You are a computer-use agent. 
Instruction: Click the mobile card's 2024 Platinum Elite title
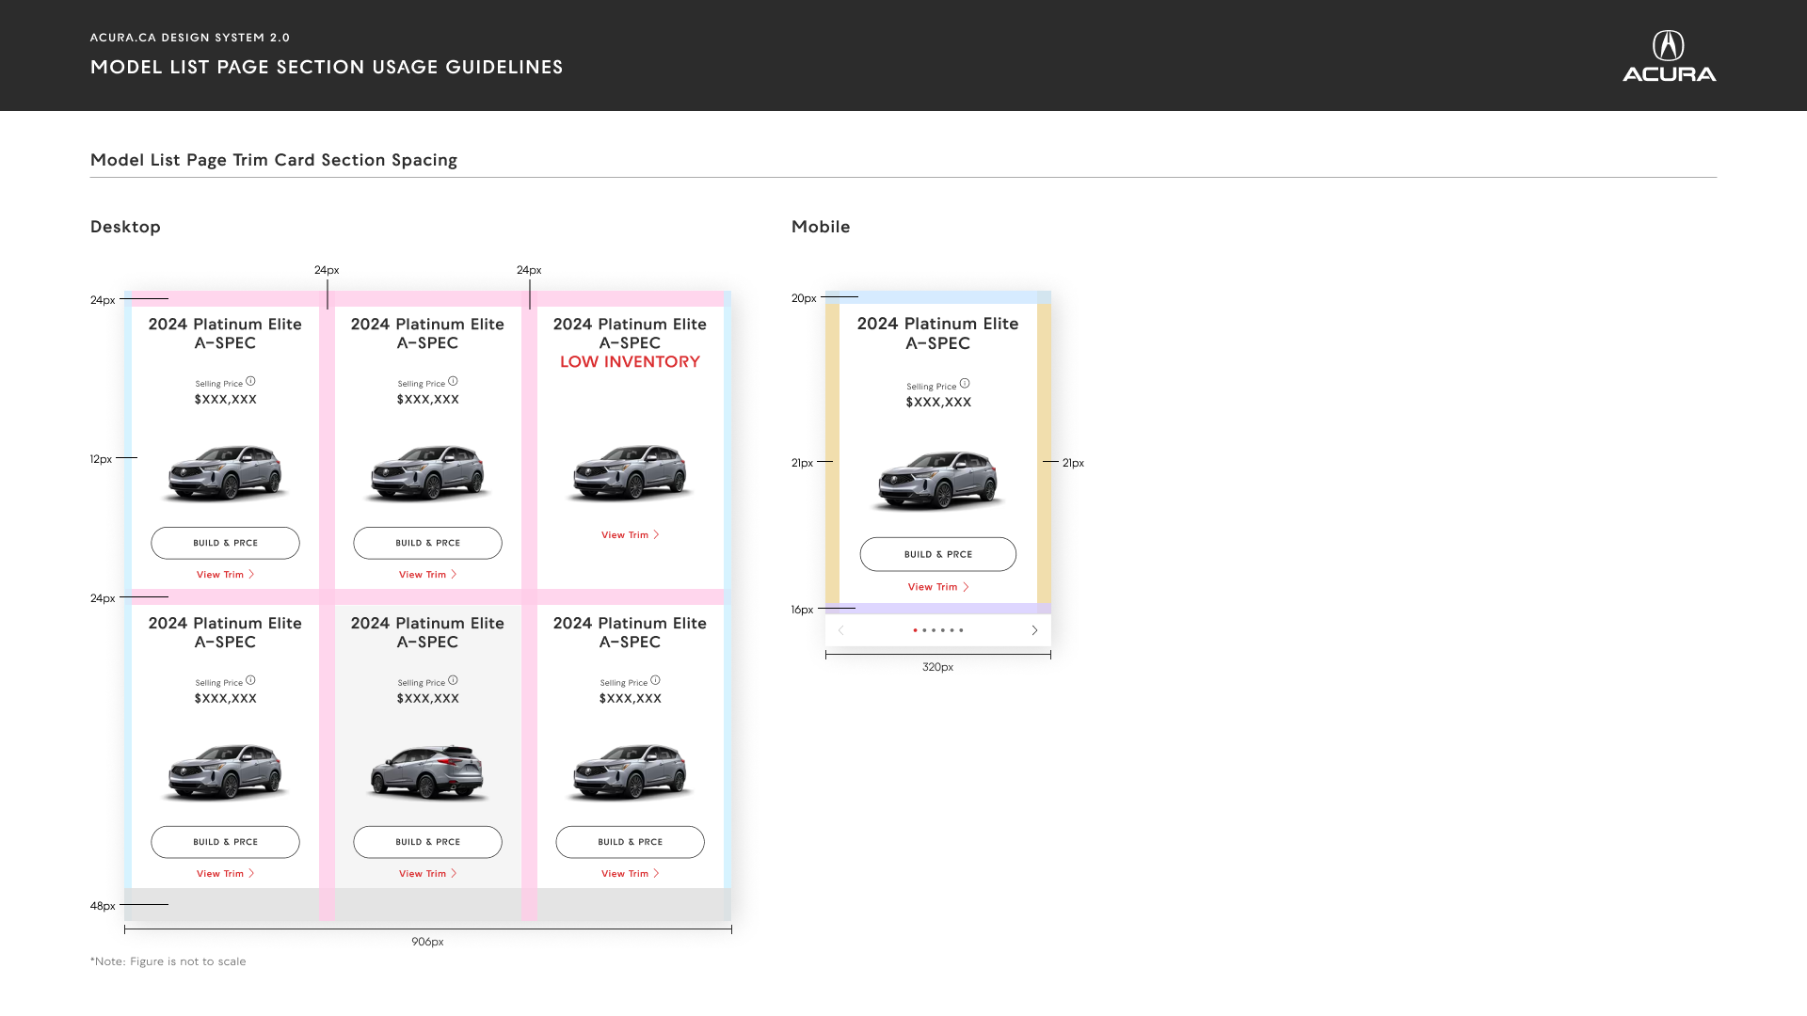937,333
